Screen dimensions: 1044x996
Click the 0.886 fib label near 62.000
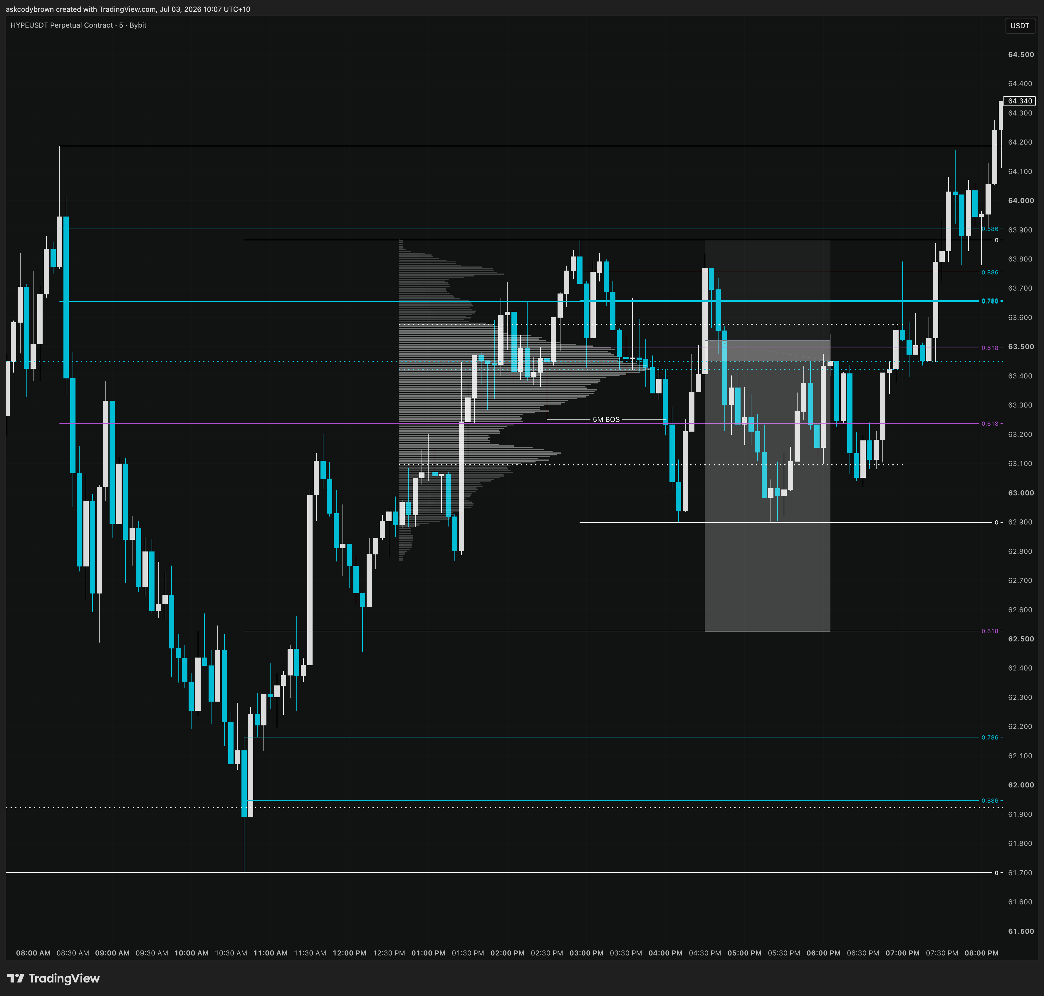pyautogui.click(x=990, y=801)
